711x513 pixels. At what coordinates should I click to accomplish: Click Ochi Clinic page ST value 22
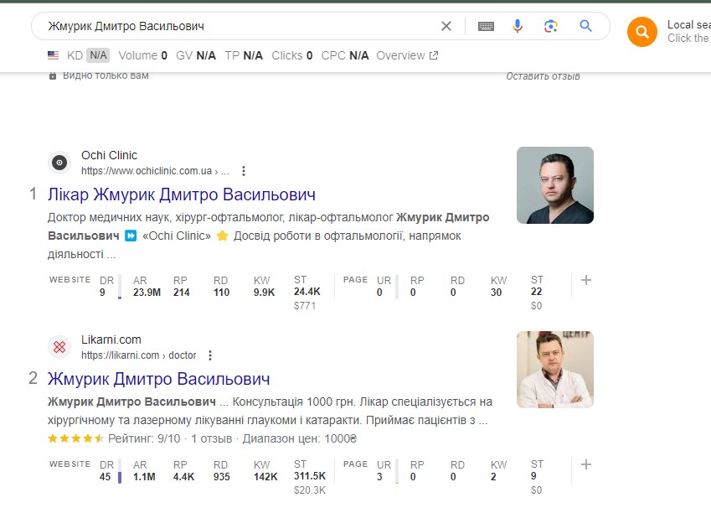(537, 292)
